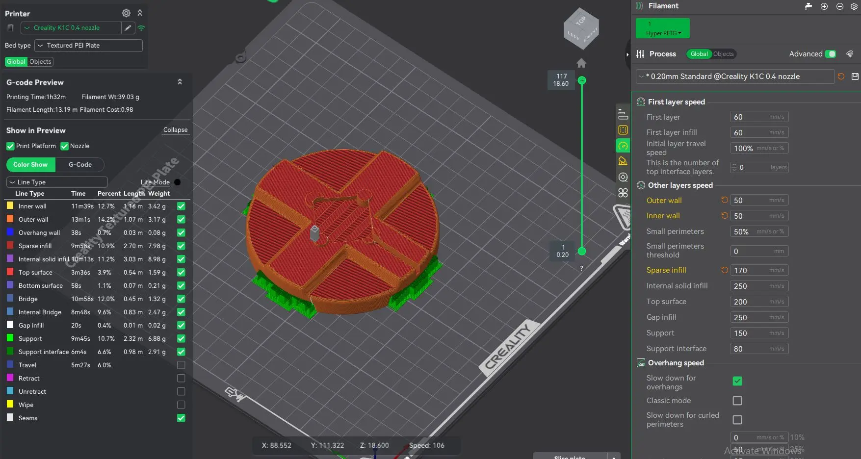Select Objects tab in Process panel
Viewport: 861px width, 459px height.
pyautogui.click(x=724, y=54)
